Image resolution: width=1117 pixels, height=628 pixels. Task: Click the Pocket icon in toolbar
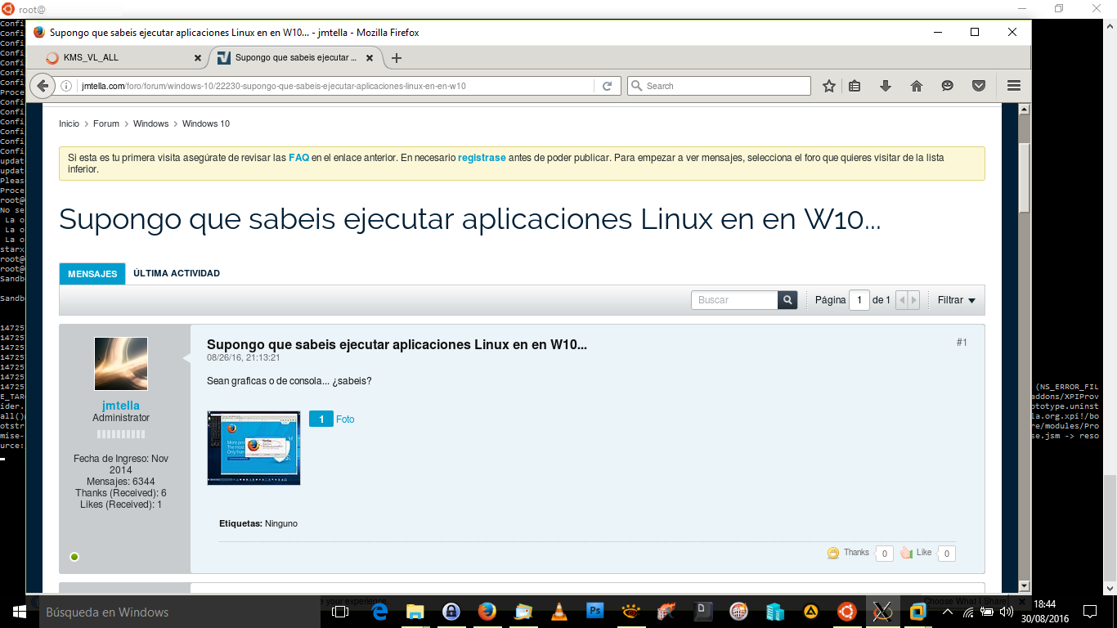pos(978,86)
